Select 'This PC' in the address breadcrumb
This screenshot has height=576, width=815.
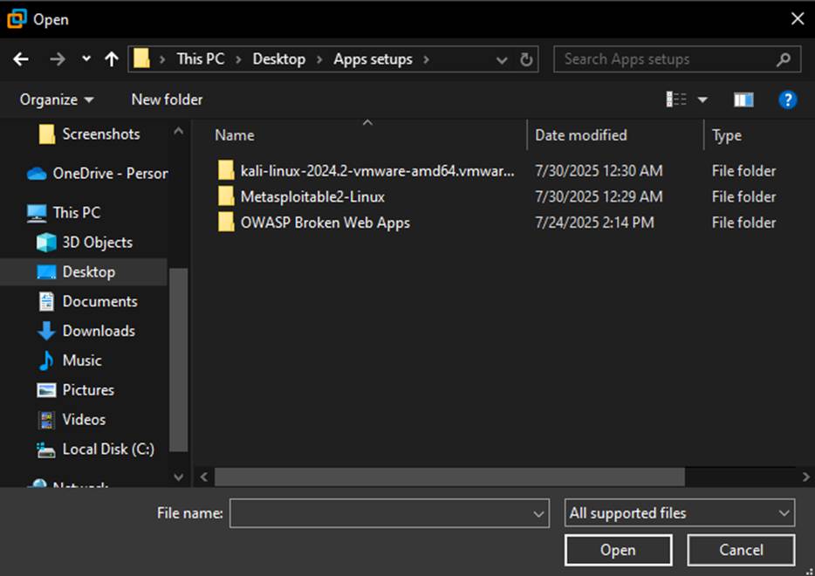[x=200, y=58]
